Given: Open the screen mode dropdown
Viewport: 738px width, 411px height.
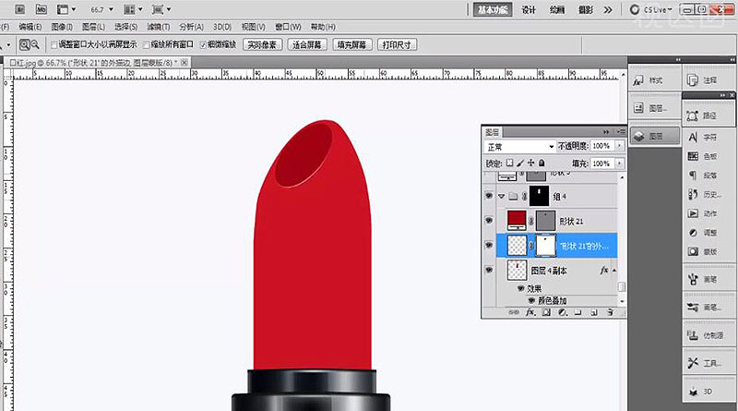Looking at the screenshot, I should click(161, 9).
